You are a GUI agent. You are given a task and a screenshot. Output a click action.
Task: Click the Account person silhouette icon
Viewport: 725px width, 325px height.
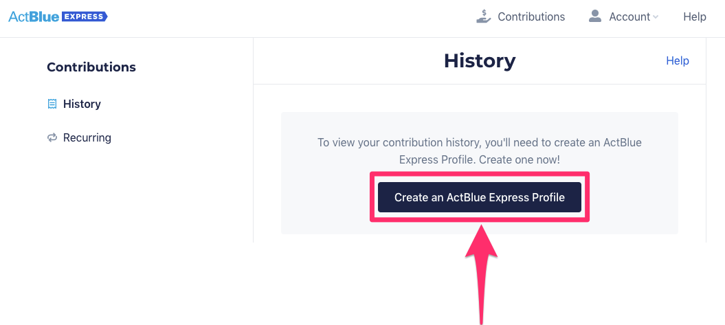[x=595, y=16]
